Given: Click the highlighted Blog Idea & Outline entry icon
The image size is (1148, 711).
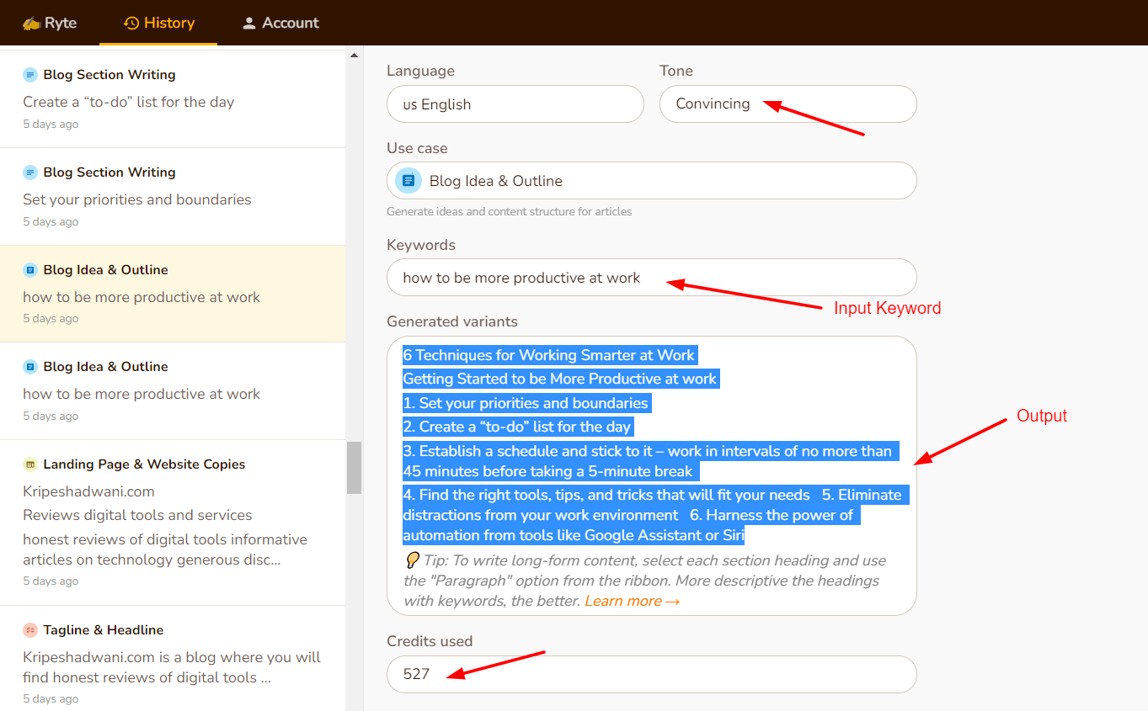Looking at the screenshot, I should [30, 270].
